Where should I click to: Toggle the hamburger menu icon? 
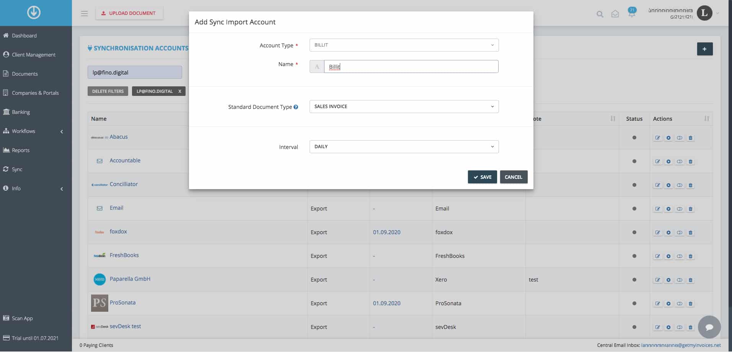coord(85,13)
